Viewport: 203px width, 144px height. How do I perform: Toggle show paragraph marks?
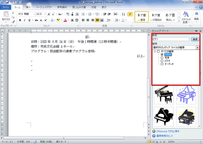coord(130,14)
